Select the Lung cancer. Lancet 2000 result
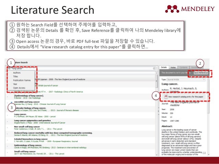 click(x=81, y=115)
